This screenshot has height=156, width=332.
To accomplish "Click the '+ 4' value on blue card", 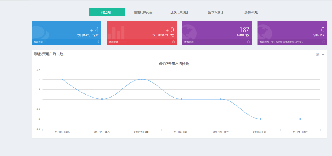I will coord(94,30).
